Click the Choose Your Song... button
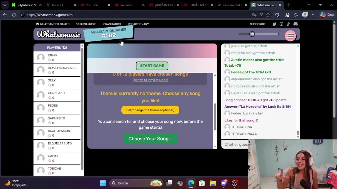 (150, 139)
